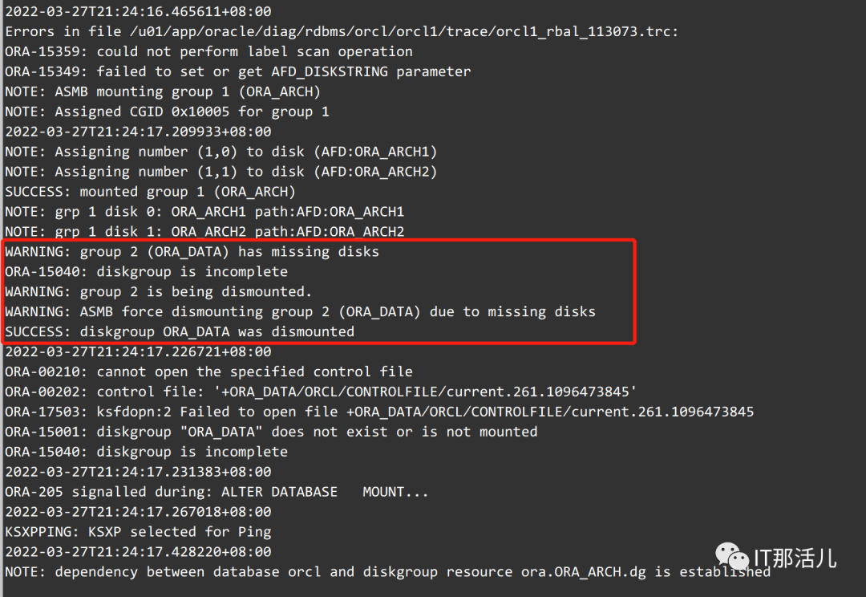Click the ORA-15349 AFD_DISKSTRING error line
Screen dimensions: 866x597
(238, 71)
